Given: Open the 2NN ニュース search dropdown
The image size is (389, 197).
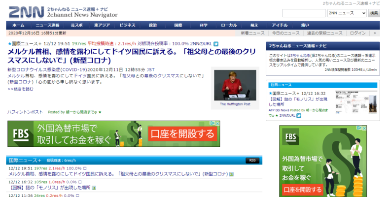Looking at the screenshot, I should [x=347, y=13].
